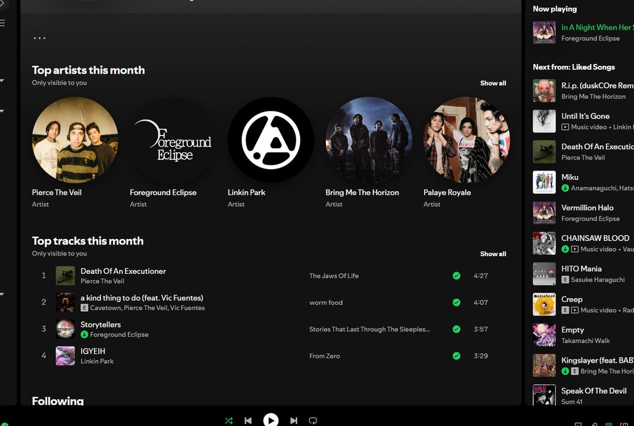Select the Storytellers track title
Screen dimensions: 634x426
(101, 325)
